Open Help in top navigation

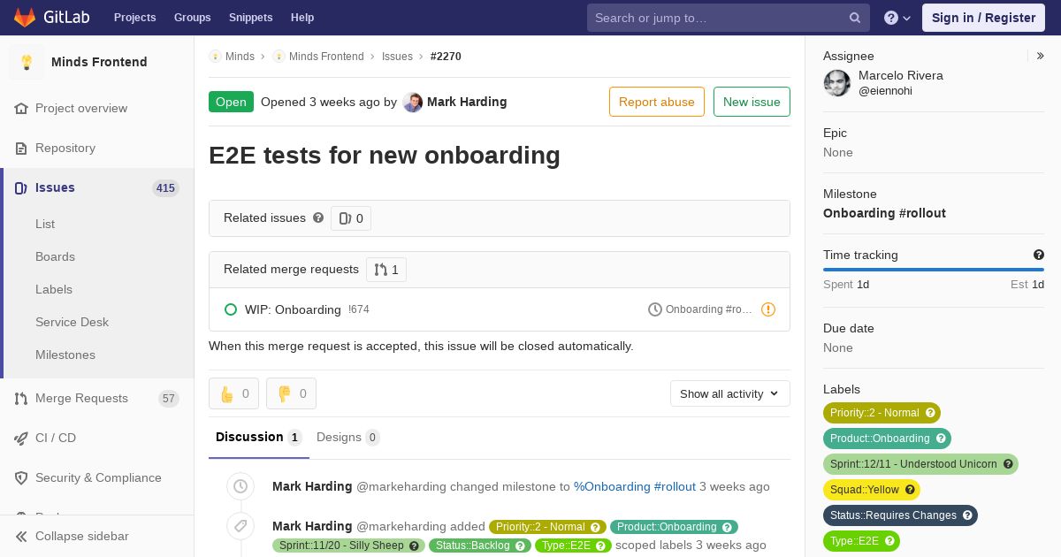point(302,18)
